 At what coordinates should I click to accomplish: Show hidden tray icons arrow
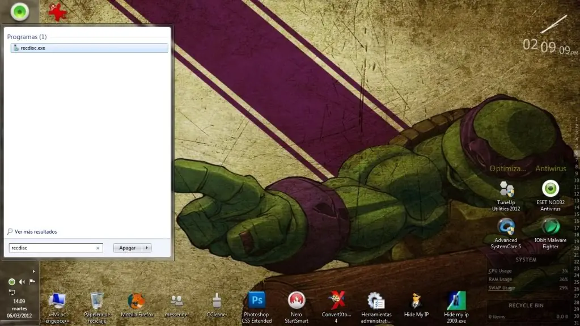(x=33, y=272)
